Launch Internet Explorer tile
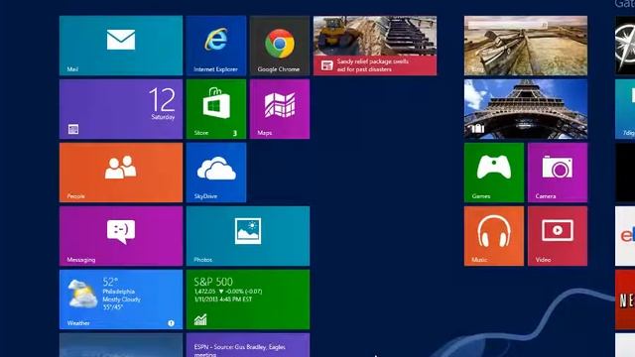Image resolution: width=635 pixels, height=357 pixels. pyautogui.click(x=216, y=46)
